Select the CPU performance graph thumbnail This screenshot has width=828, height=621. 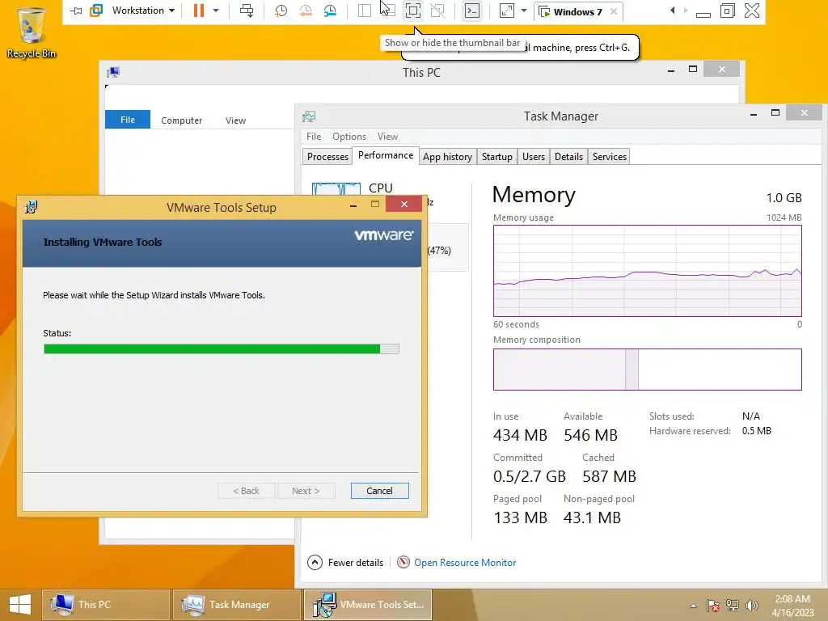coord(336,188)
